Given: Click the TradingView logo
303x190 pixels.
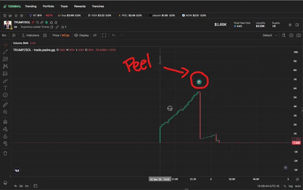Looking at the screenshot, I should coord(17,171).
